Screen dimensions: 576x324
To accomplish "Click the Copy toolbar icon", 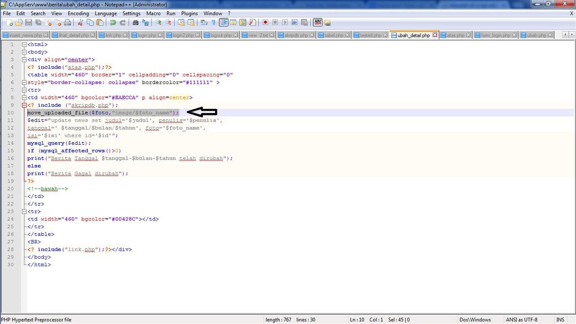I will point(90,22).
